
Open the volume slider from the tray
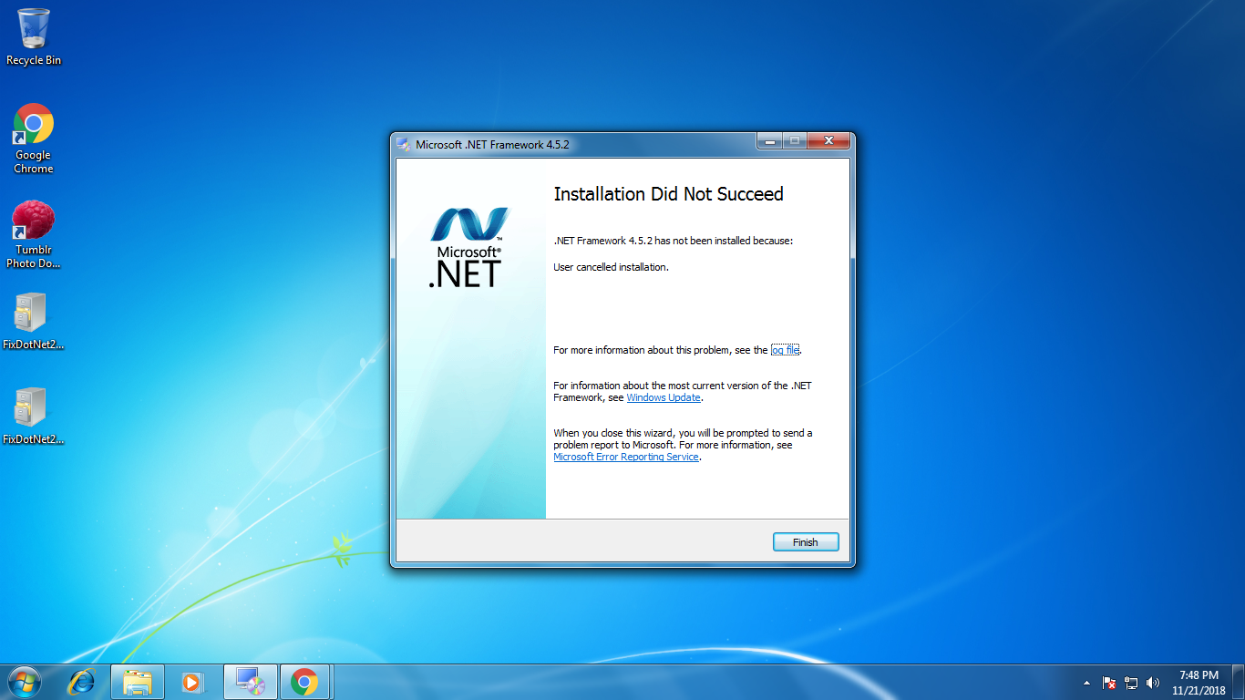tap(1154, 682)
